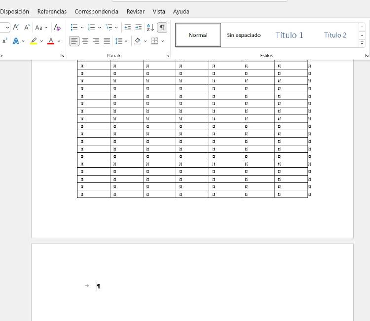Decrease the paragraph indent
This screenshot has width=370, height=321.
pyautogui.click(x=127, y=28)
